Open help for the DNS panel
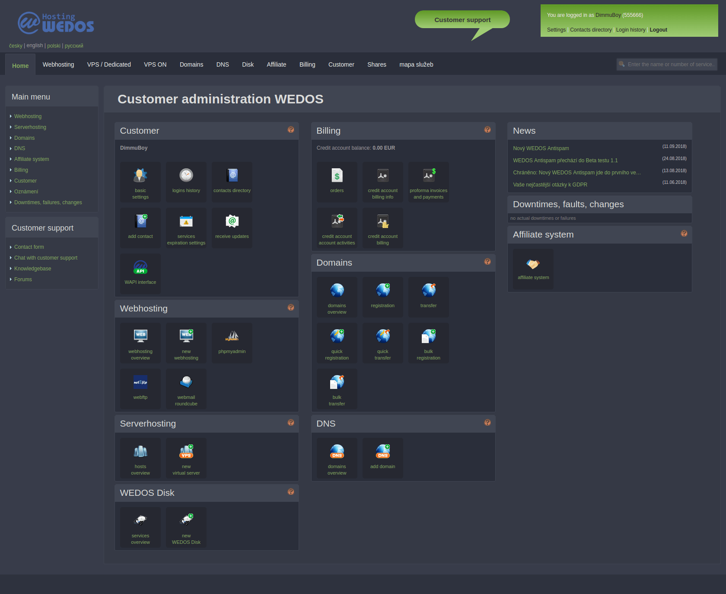 pos(487,423)
